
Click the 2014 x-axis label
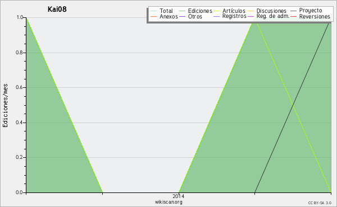coord(178,196)
